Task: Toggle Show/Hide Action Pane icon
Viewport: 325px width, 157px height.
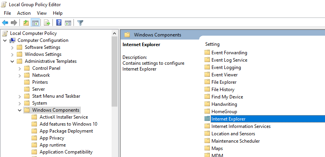Action: pyautogui.click(x=68, y=23)
